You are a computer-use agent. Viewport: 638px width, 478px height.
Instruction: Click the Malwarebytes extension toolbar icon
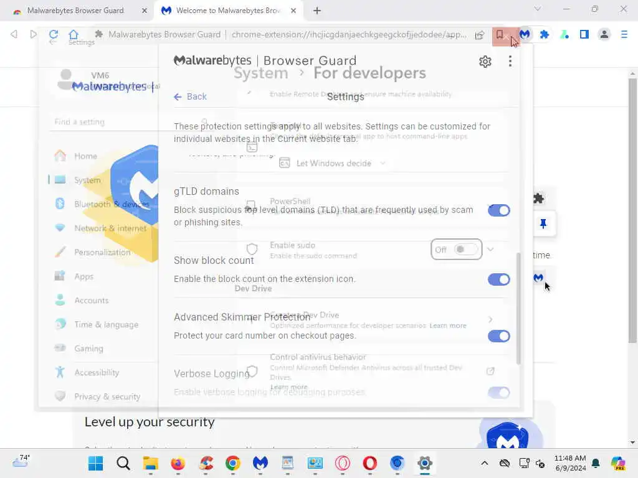pos(525,35)
